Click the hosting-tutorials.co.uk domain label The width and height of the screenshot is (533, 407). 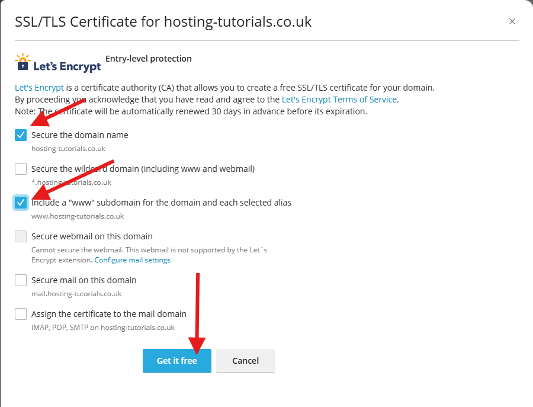(x=67, y=148)
